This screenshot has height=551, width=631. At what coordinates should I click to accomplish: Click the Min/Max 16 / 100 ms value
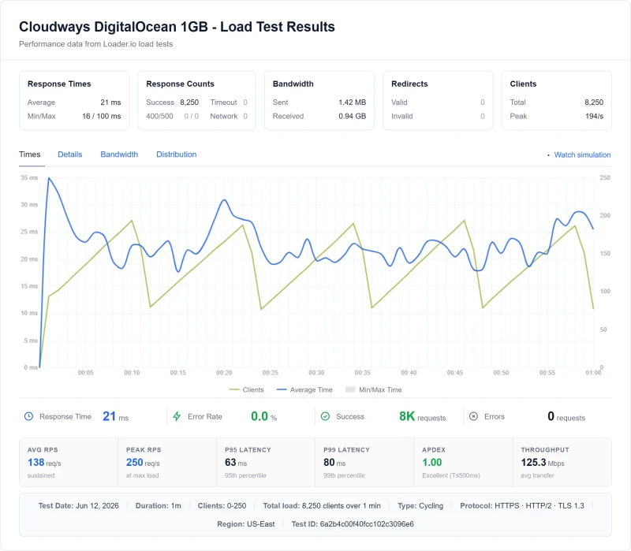point(102,116)
